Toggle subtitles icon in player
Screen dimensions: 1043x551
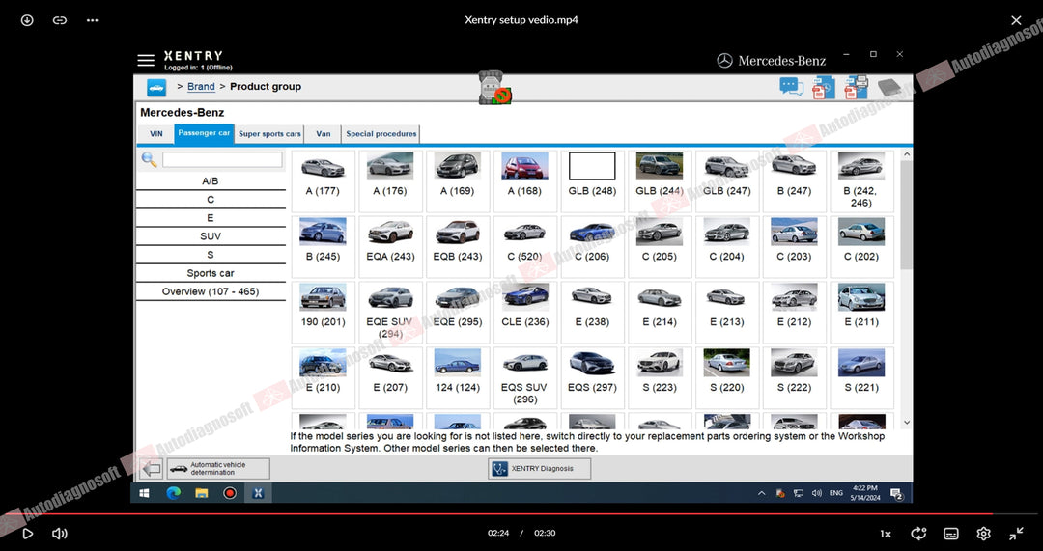click(951, 533)
